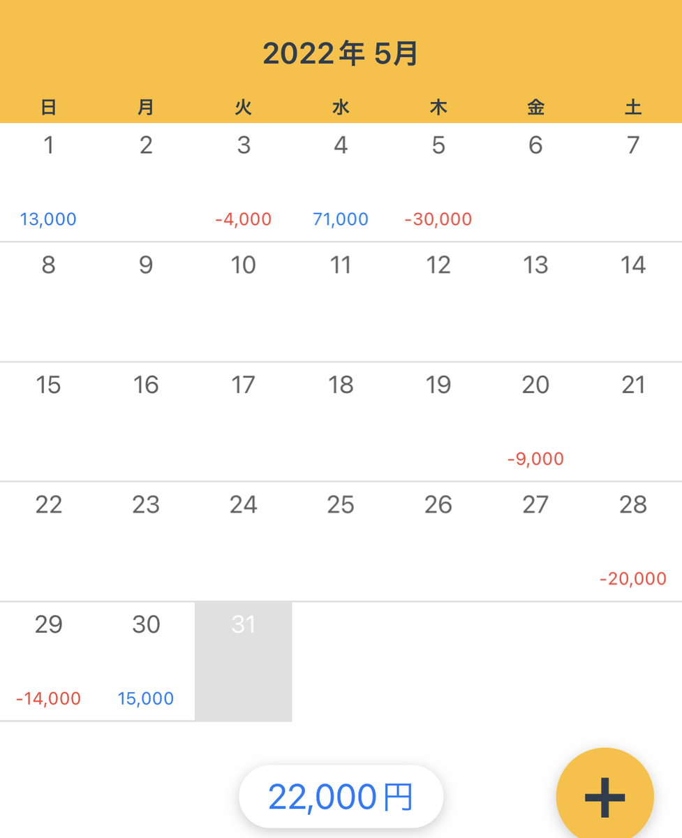Open May 3 showing -4,000
This screenshot has width=682, height=838.
244,183
